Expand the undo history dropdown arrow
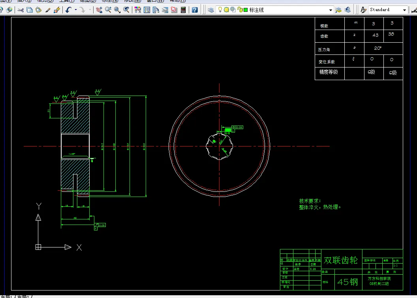This screenshot has height=298, width=417. pyautogui.click(x=76, y=10)
